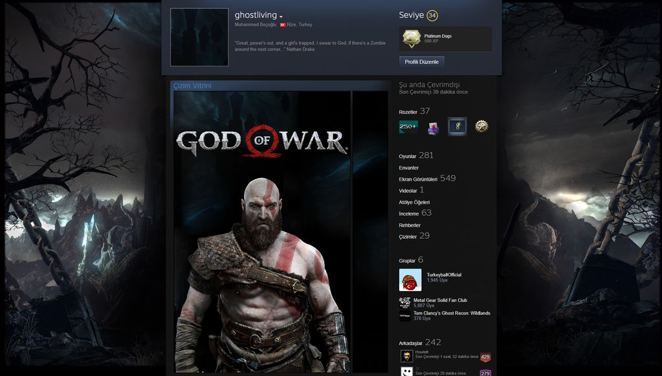Click the '5,887 Üye' member count
This screenshot has height=376, width=662.
(424, 305)
